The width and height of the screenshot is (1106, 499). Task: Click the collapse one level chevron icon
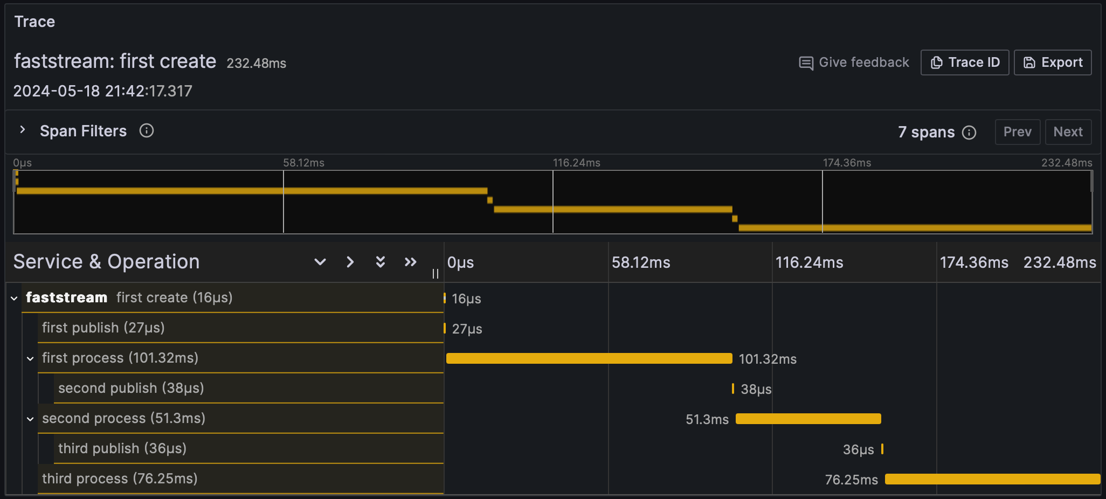[x=350, y=262]
